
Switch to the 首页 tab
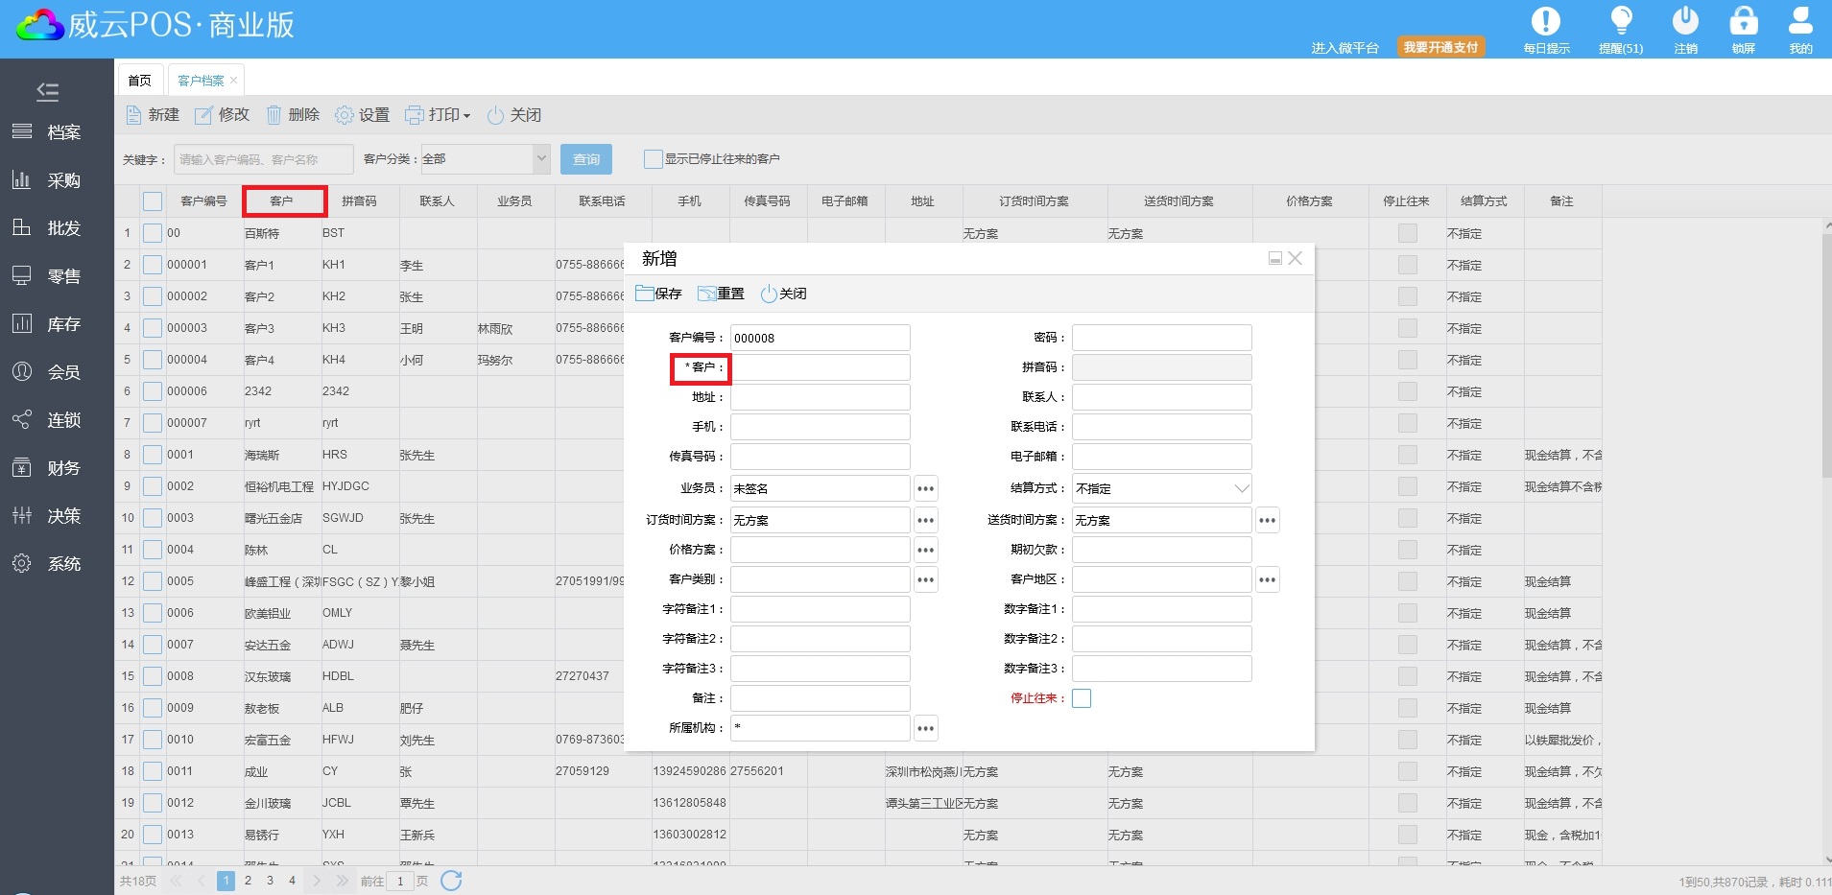(x=140, y=81)
